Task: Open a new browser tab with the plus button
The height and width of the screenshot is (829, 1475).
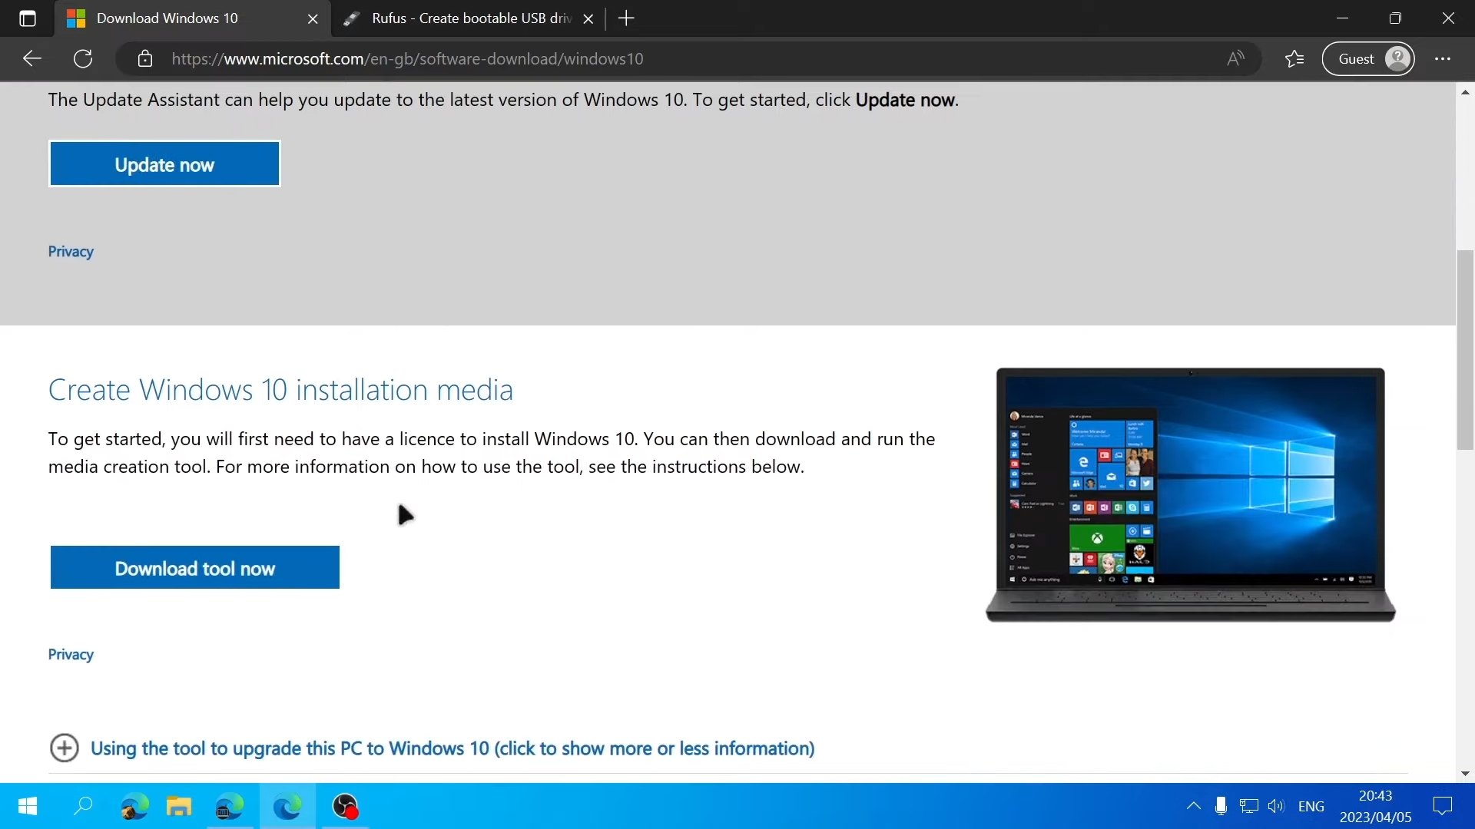Action: (627, 18)
